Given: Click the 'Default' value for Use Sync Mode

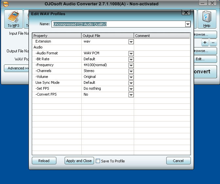Looking at the screenshot, I should tap(90, 83).
